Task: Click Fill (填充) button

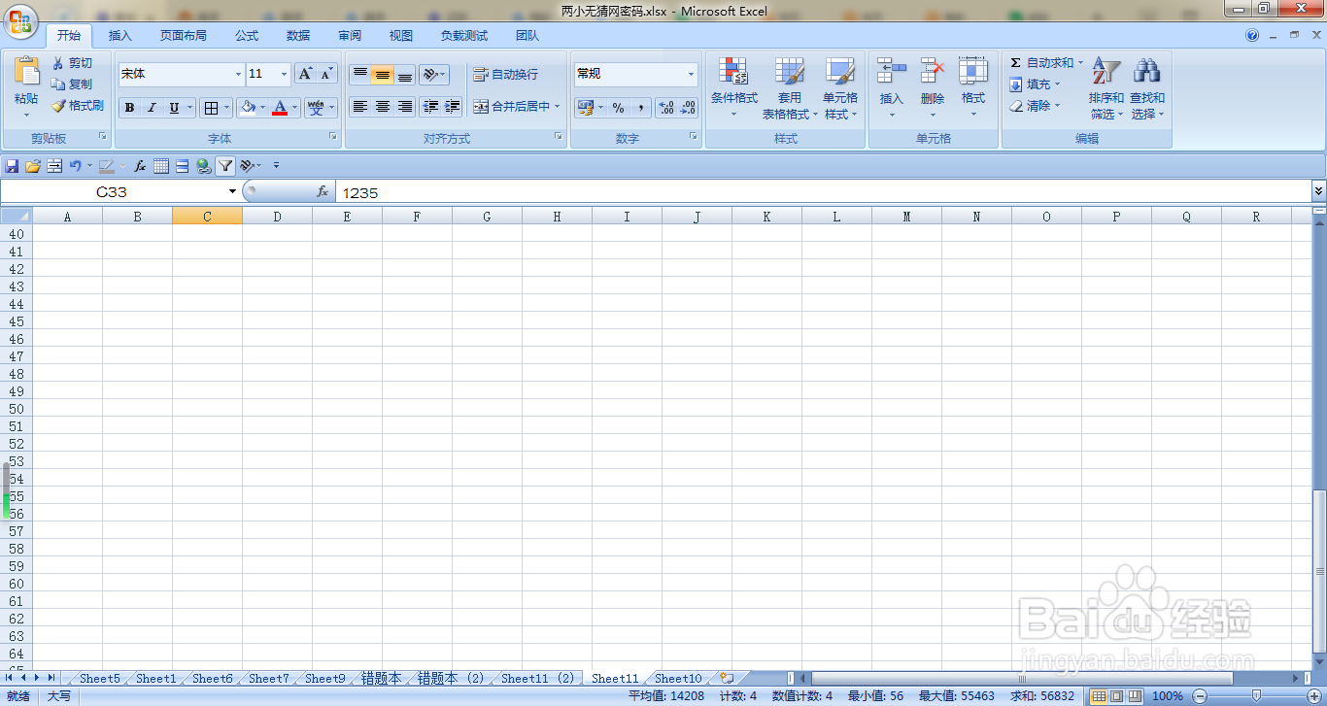Action: [x=1034, y=84]
